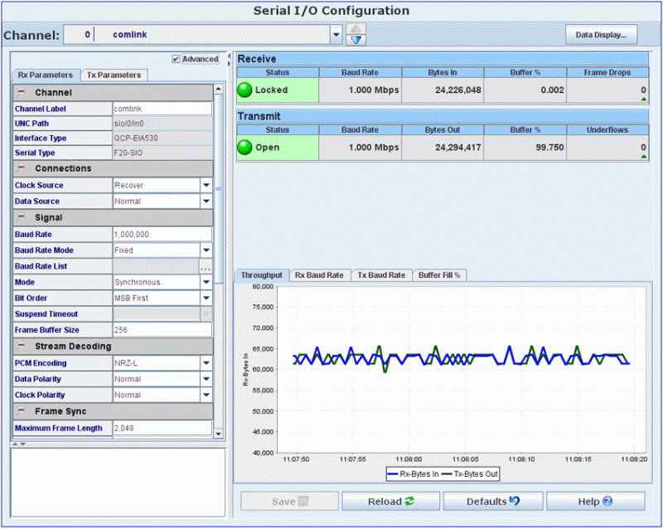This screenshot has width=663, height=529.
Task: Click the Defaults revert-arrow icon
Action: 512,501
